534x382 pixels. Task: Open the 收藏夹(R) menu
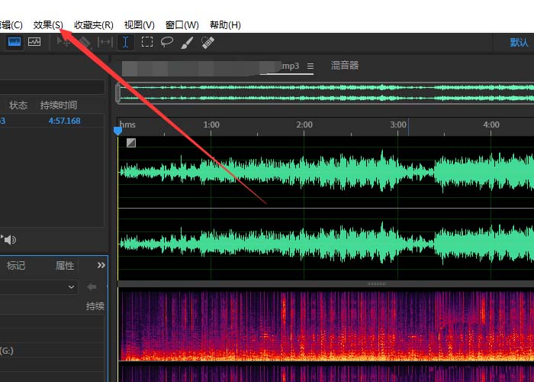click(93, 25)
